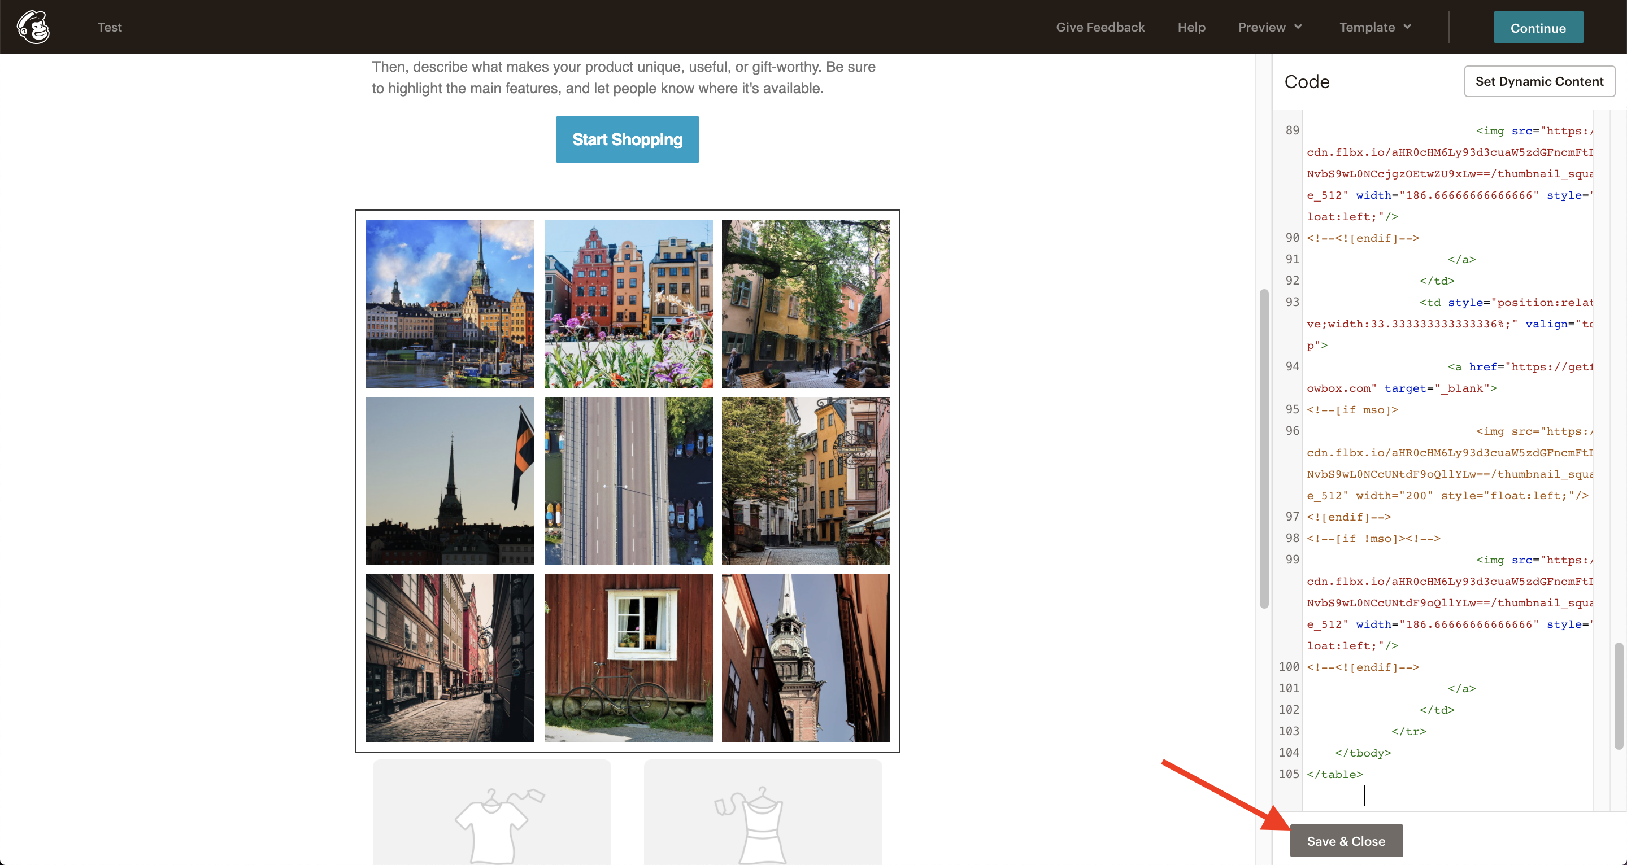The height and width of the screenshot is (865, 1627).
Task: Select the aerial road bridge photo
Action: pos(628,481)
